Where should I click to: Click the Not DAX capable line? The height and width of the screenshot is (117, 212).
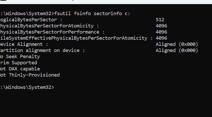coord(20,69)
